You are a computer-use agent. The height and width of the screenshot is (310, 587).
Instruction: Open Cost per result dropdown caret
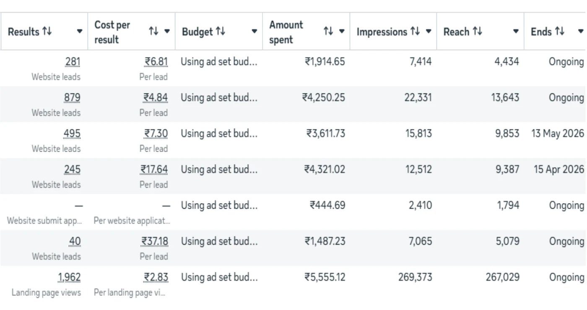(x=167, y=32)
